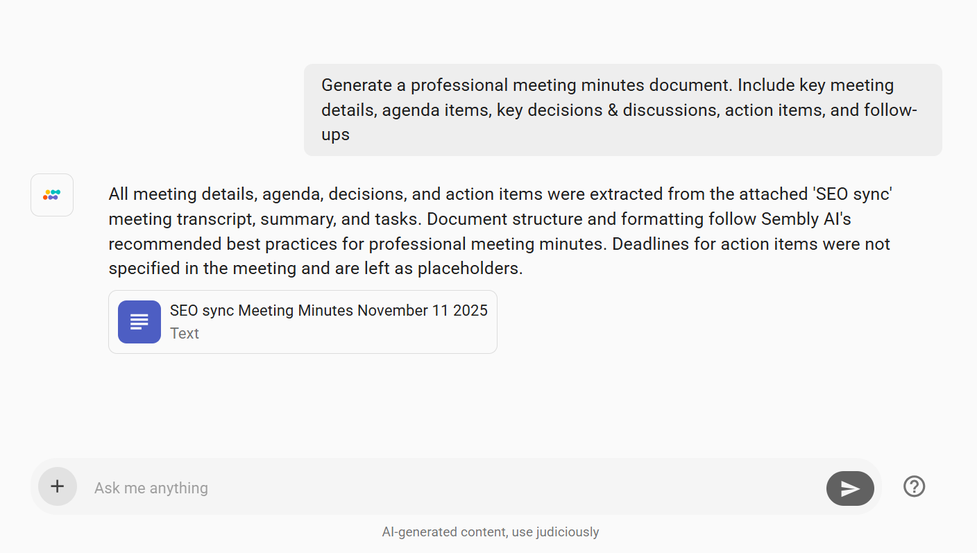Click the 'Generate a professional meeting minutes' line

[x=607, y=85]
